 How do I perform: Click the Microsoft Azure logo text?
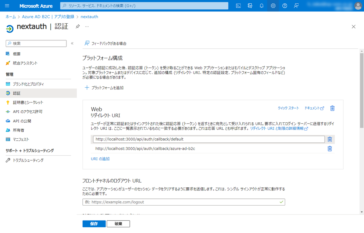coord(36,6)
